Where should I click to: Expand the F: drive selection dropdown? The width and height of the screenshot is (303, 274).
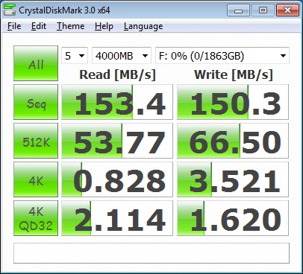(222, 56)
